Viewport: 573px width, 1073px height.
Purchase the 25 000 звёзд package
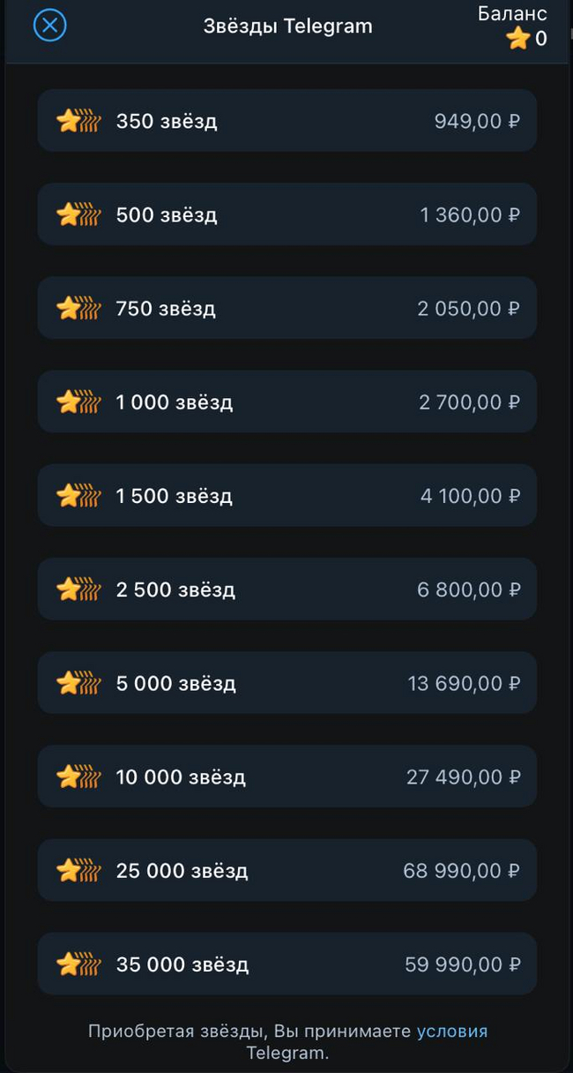coord(286,871)
